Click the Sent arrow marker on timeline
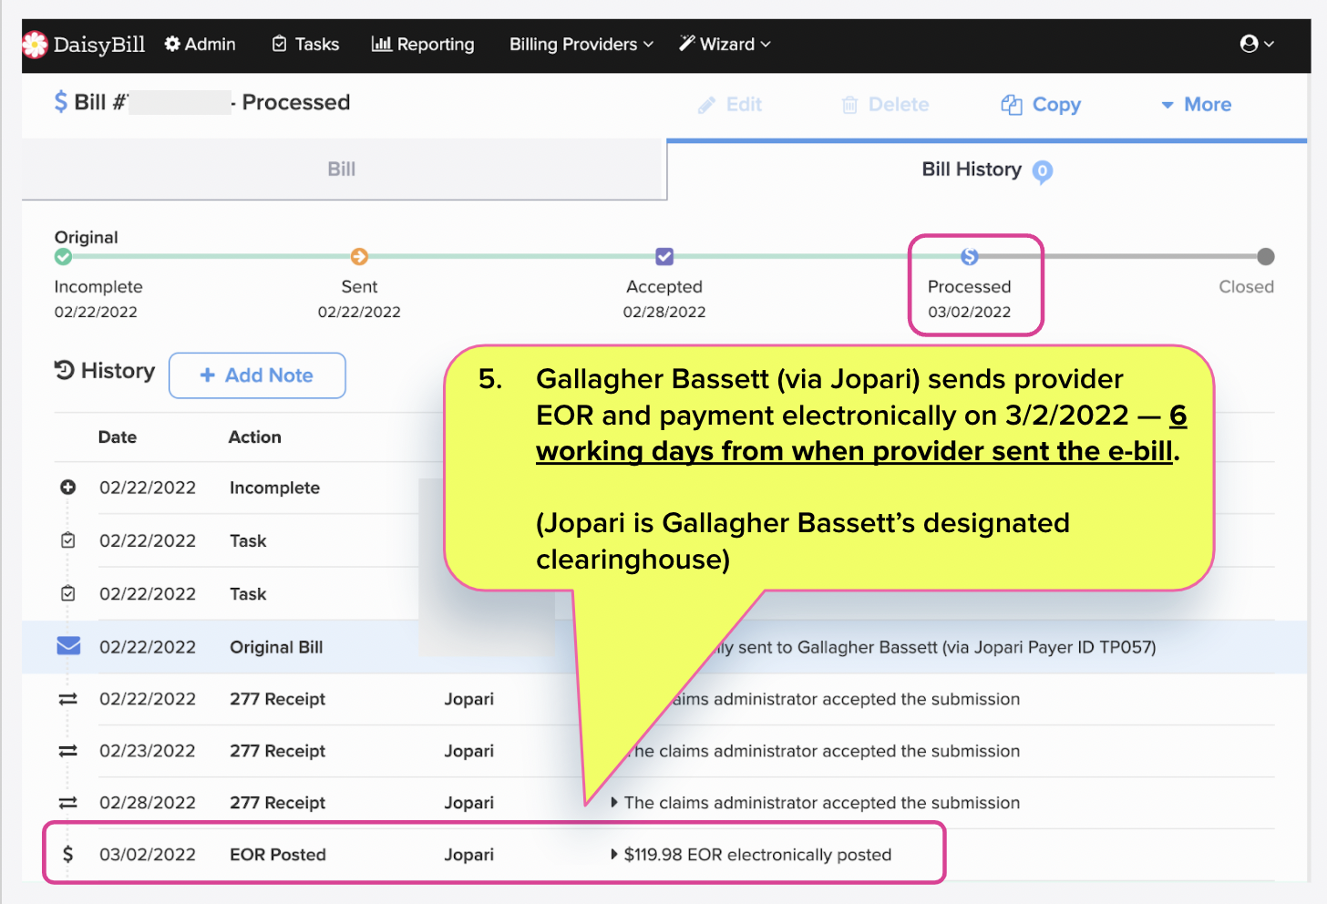 click(359, 257)
